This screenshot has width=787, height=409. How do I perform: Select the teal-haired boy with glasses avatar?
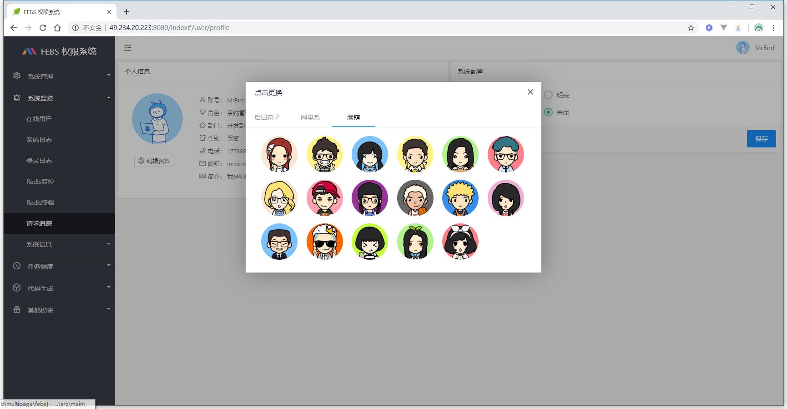[x=505, y=154]
